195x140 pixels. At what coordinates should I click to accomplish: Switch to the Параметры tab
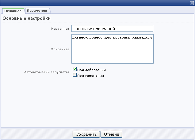click(36, 11)
